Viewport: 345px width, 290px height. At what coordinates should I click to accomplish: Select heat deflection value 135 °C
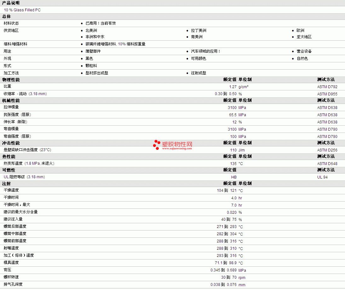[237, 164]
